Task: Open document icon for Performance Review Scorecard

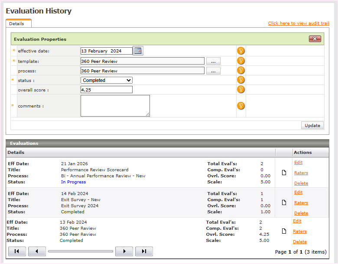Action: pyautogui.click(x=284, y=173)
